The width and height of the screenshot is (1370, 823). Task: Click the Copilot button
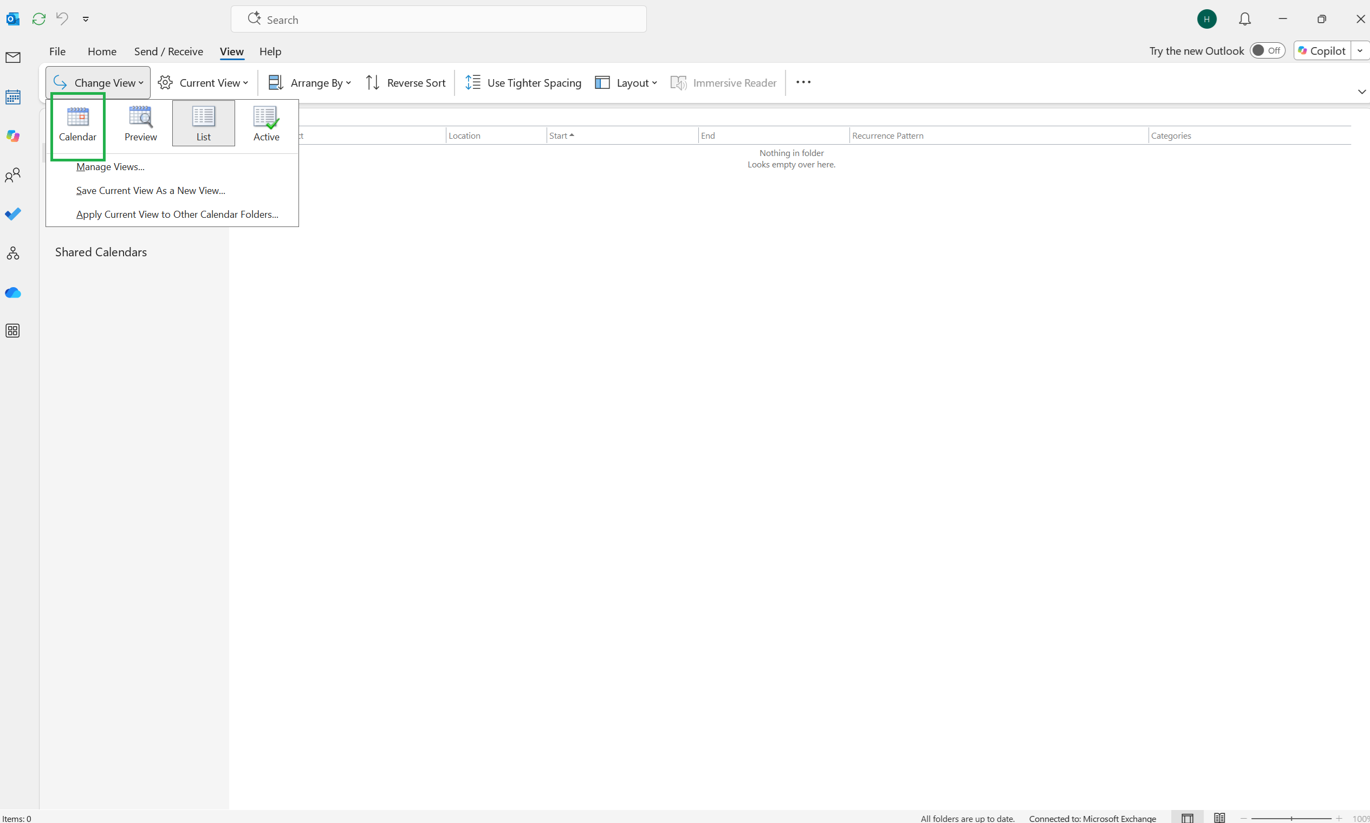pos(1322,50)
